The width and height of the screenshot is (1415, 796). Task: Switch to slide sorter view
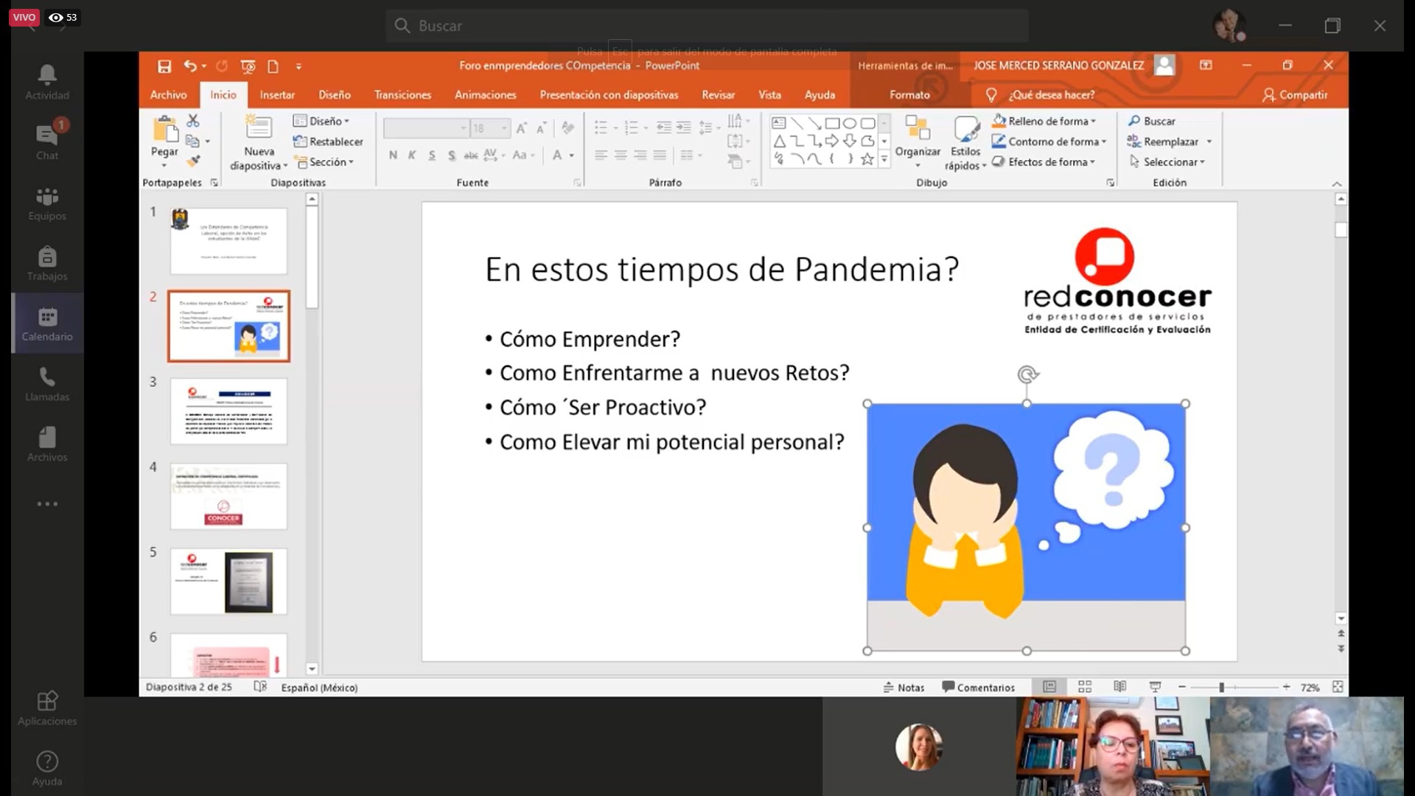[x=1084, y=687]
